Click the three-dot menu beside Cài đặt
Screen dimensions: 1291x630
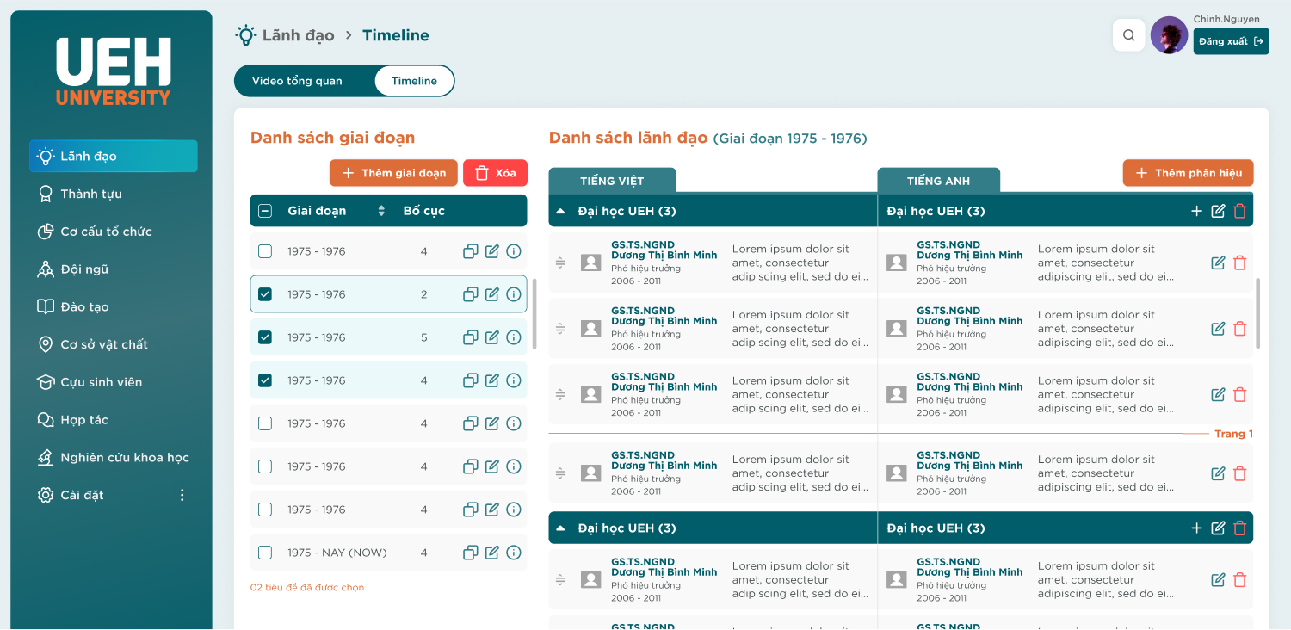point(182,495)
